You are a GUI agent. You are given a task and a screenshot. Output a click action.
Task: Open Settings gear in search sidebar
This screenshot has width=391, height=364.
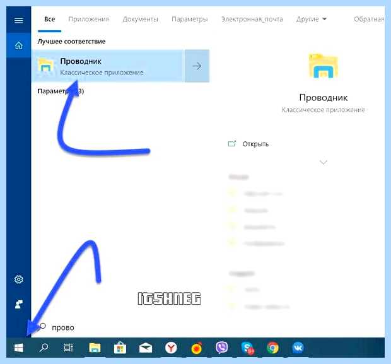pyautogui.click(x=19, y=279)
